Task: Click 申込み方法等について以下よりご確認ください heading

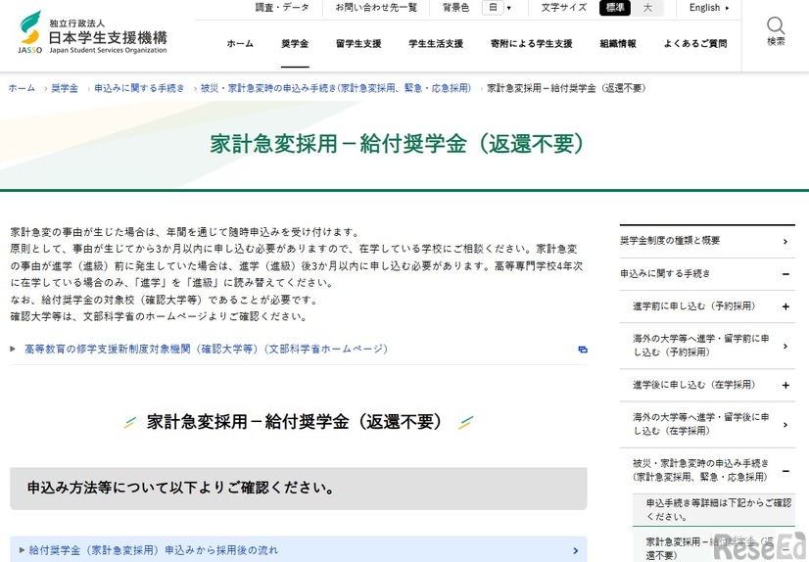Action: (x=180, y=488)
